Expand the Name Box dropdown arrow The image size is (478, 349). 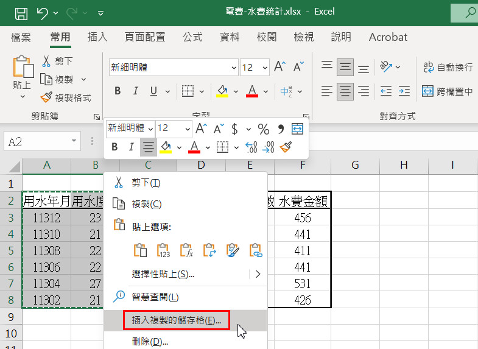[x=74, y=142]
